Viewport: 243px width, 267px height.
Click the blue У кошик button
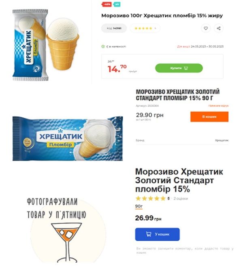(158, 234)
